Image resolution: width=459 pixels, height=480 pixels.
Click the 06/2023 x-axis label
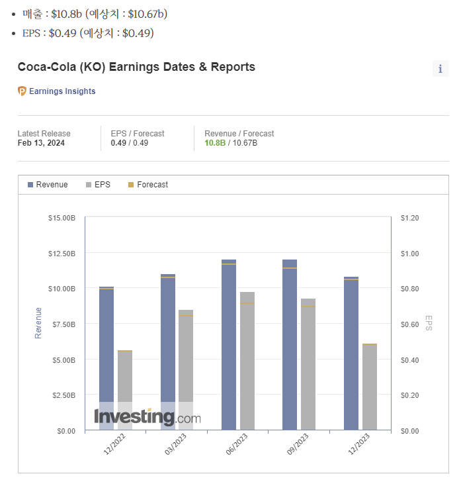click(237, 444)
